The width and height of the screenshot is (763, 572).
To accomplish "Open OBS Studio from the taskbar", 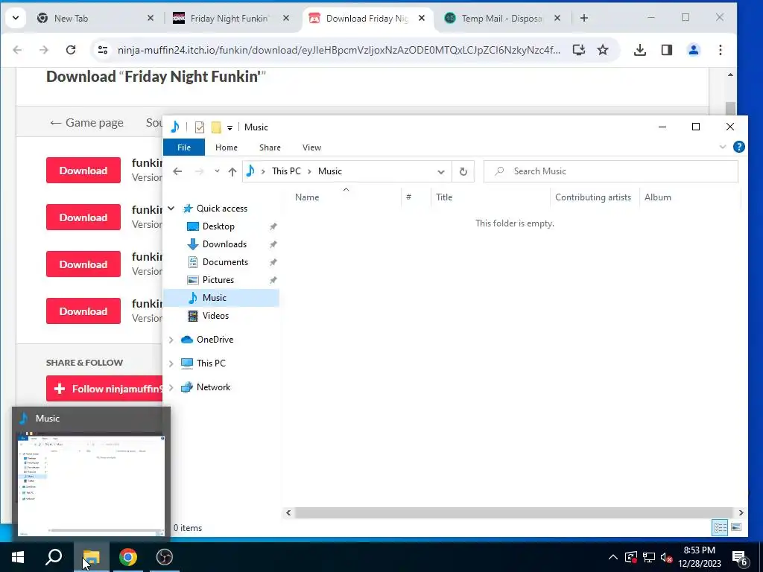I will pyautogui.click(x=165, y=557).
